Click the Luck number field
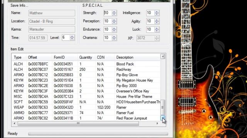The width and height of the screenshot is (247, 138). click(151, 30)
